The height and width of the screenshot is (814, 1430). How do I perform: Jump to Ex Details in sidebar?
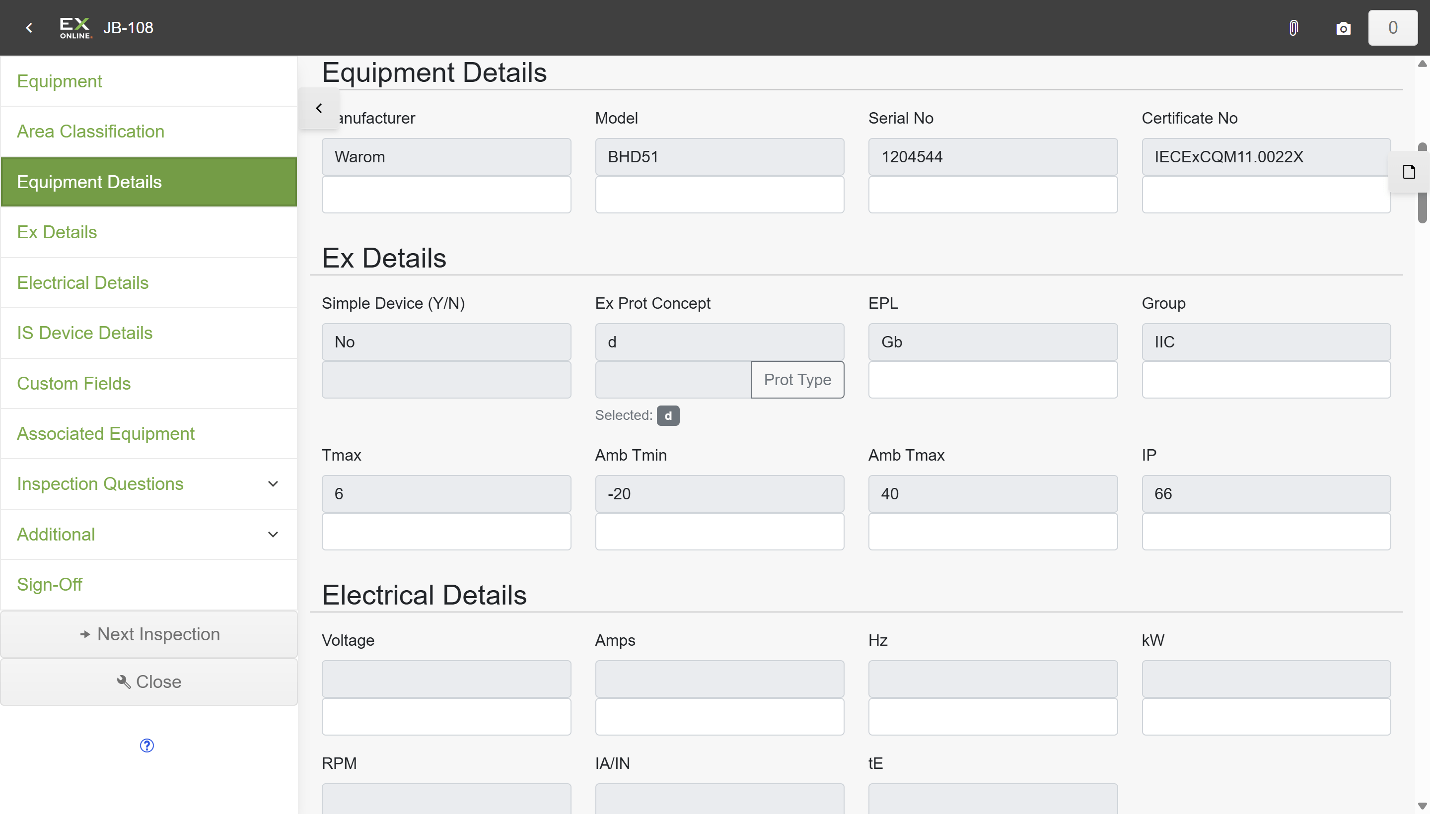(149, 232)
